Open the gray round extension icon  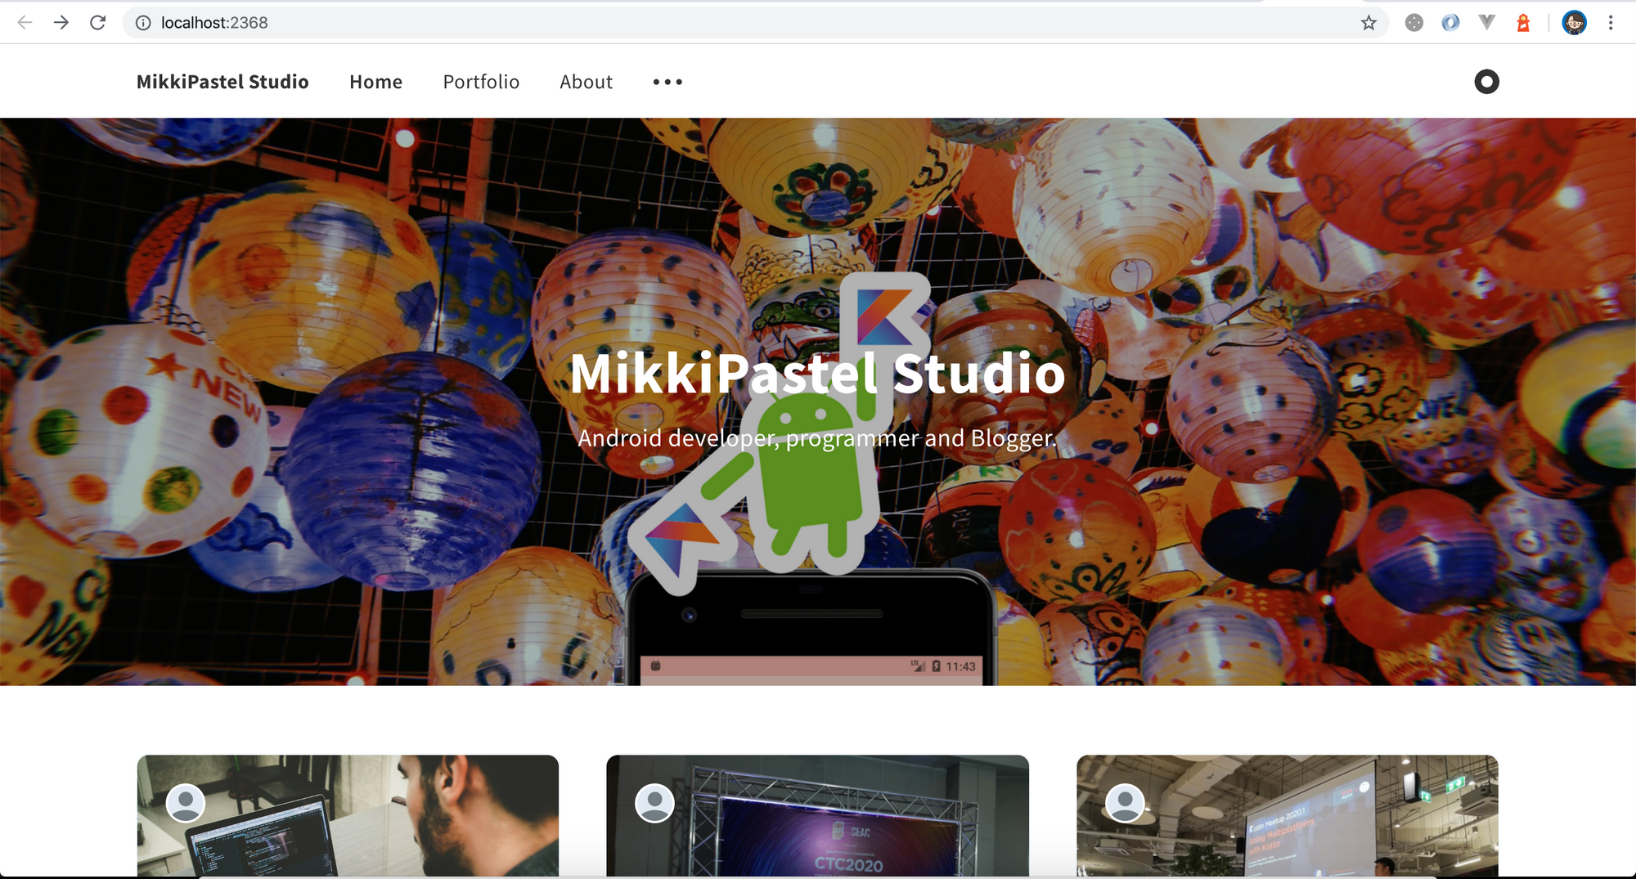point(1414,23)
